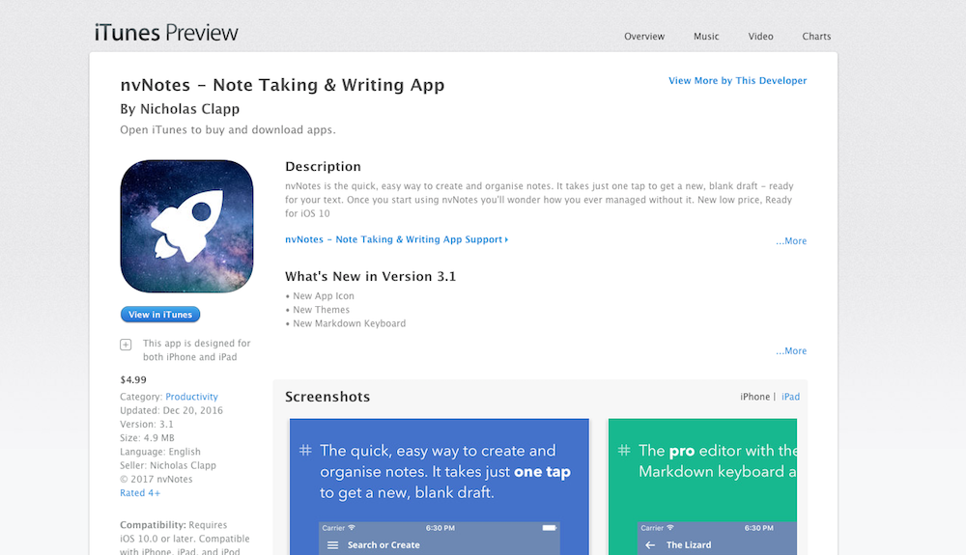The height and width of the screenshot is (555, 966).
Task: Click the nvNotes rocket app icon
Action: tap(186, 228)
